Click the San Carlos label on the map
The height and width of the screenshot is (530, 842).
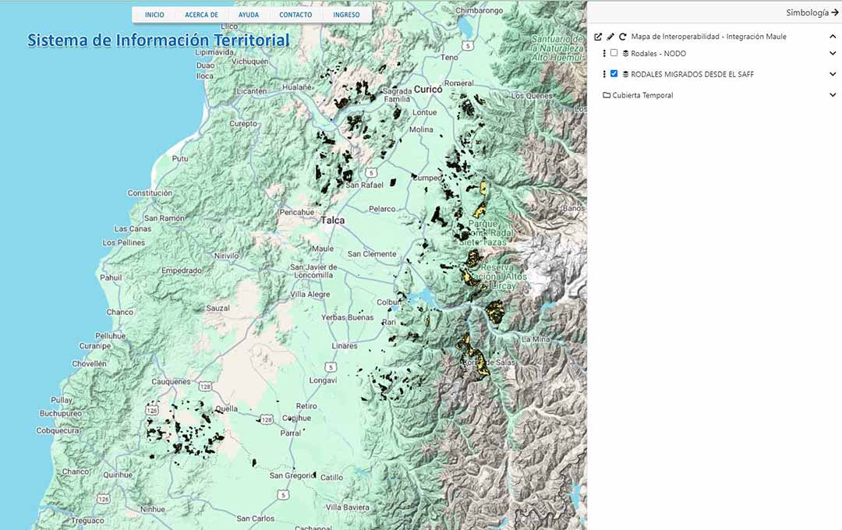pyautogui.click(x=256, y=518)
